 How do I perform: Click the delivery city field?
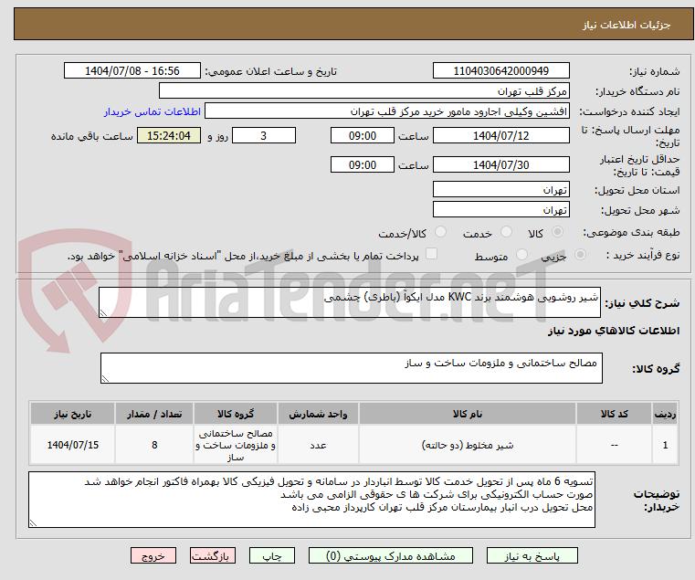(500, 210)
